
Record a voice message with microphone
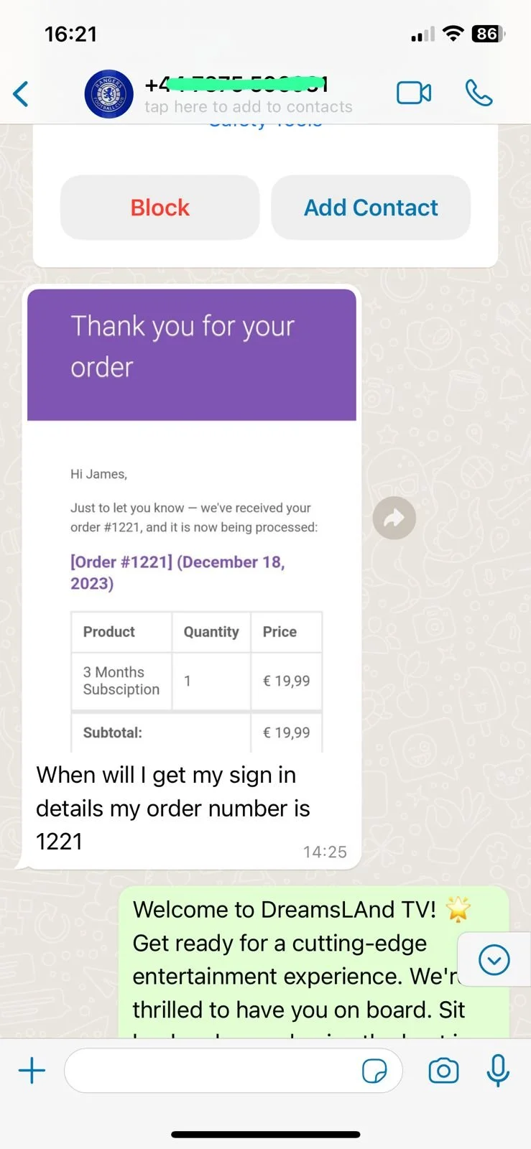click(498, 1071)
